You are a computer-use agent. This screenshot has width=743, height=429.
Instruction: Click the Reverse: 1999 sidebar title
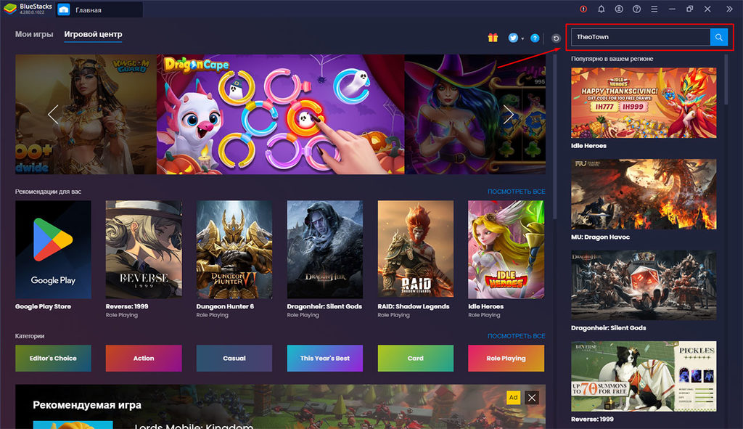(592, 419)
